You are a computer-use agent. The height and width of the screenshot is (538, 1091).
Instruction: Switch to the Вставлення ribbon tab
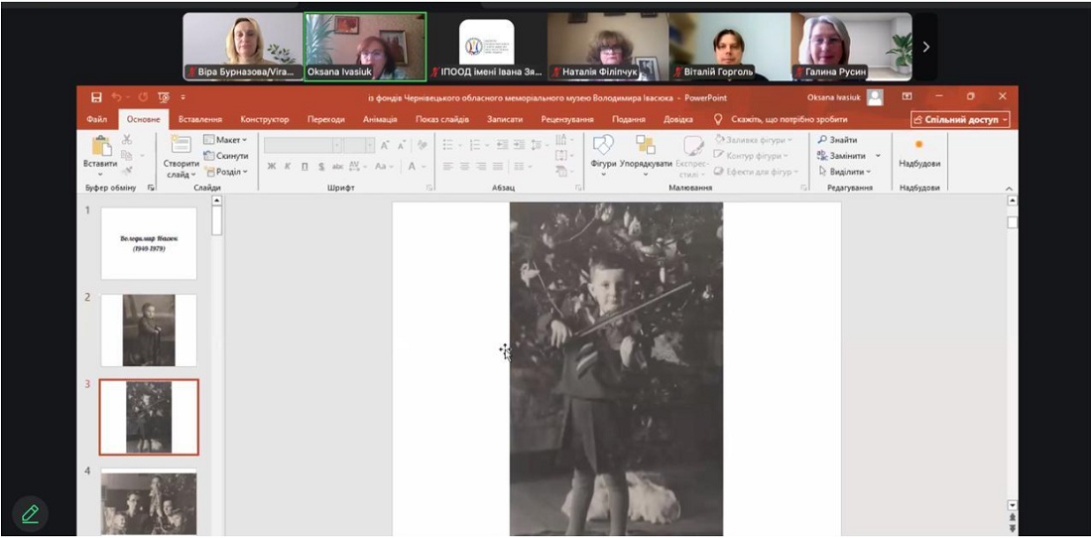[x=200, y=120]
